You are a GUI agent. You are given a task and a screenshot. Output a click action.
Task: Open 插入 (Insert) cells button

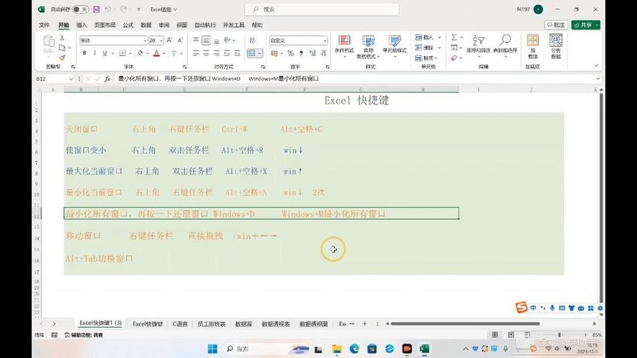click(428, 37)
